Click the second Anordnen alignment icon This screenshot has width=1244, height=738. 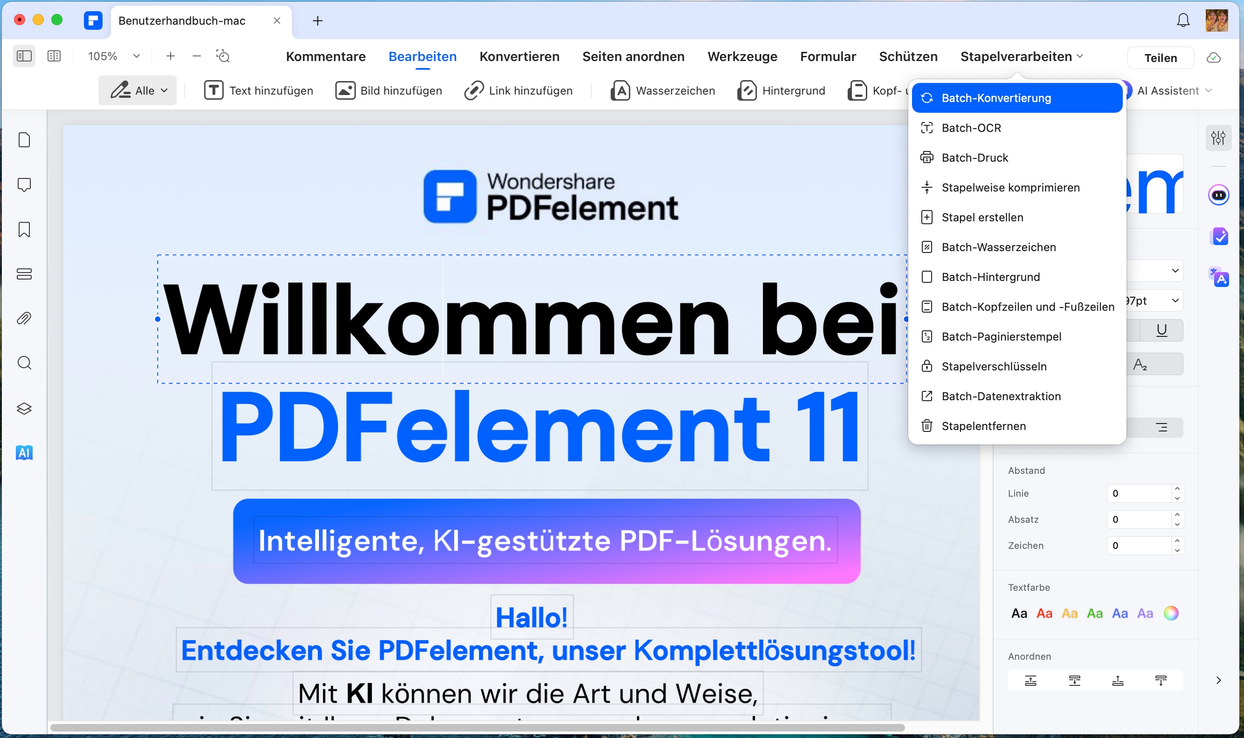pos(1074,680)
